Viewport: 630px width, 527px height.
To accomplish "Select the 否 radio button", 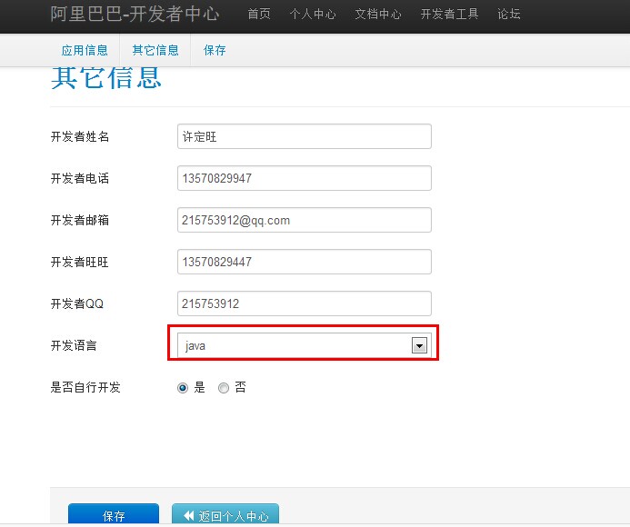I will coord(224,387).
